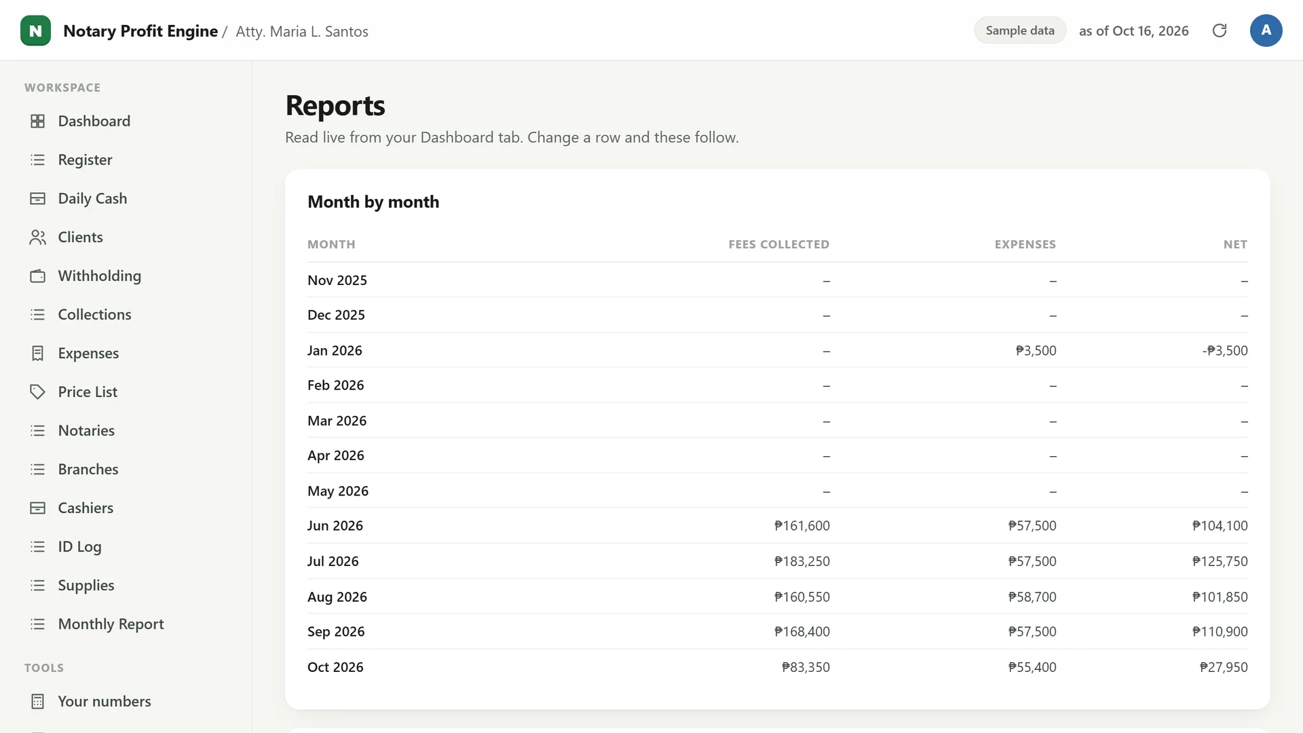Click the Sample data badge

[1020, 31]
